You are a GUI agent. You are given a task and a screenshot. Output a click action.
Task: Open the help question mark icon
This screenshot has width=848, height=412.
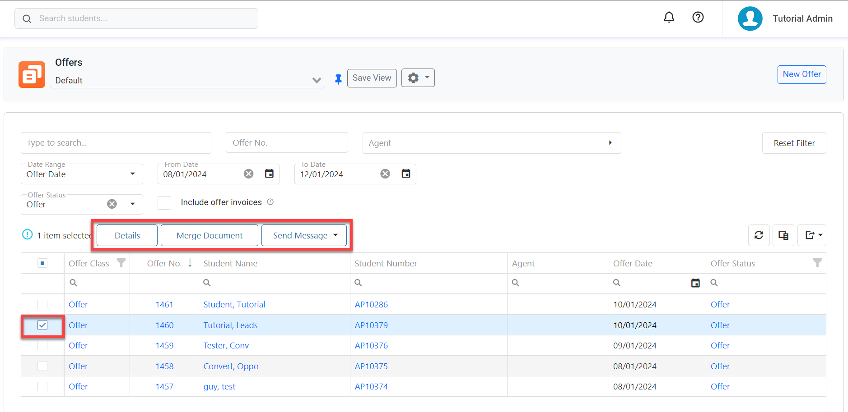tap(698, 17)
